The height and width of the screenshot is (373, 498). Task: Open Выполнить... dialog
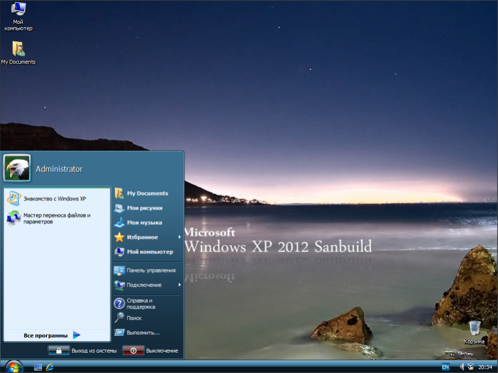point(148,333)
